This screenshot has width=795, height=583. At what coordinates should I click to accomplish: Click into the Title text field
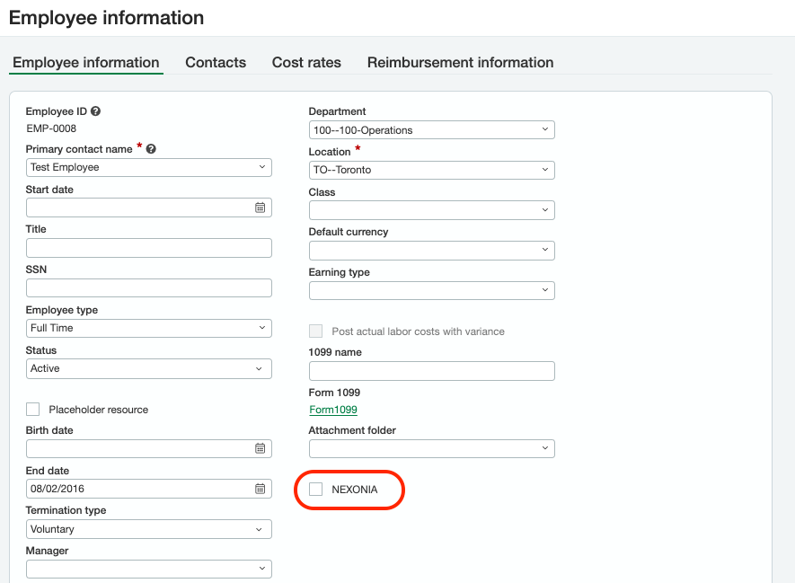tap(148, 248)
